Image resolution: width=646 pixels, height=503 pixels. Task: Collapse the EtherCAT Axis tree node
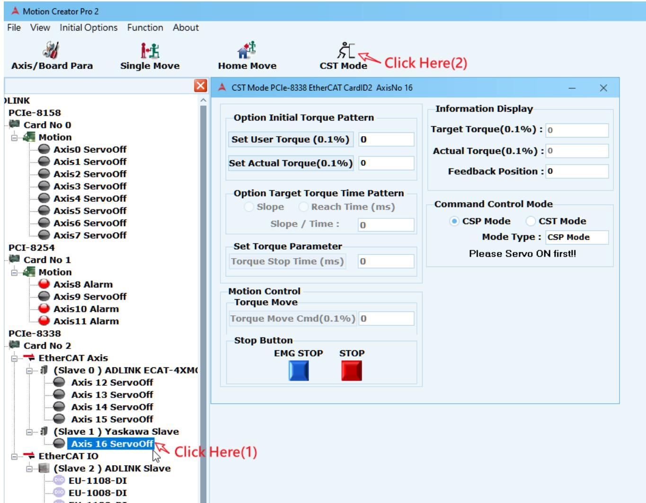(14, 358)
